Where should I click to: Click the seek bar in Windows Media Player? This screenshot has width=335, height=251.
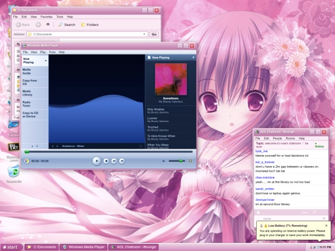(x=109, y=152)
